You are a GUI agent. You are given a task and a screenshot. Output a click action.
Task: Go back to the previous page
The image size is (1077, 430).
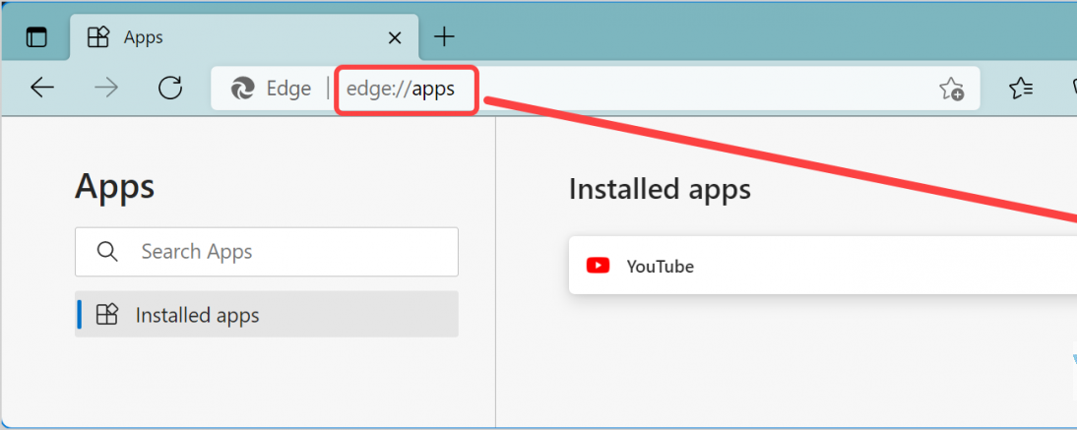pyautogui.click(x=42, y=89)
